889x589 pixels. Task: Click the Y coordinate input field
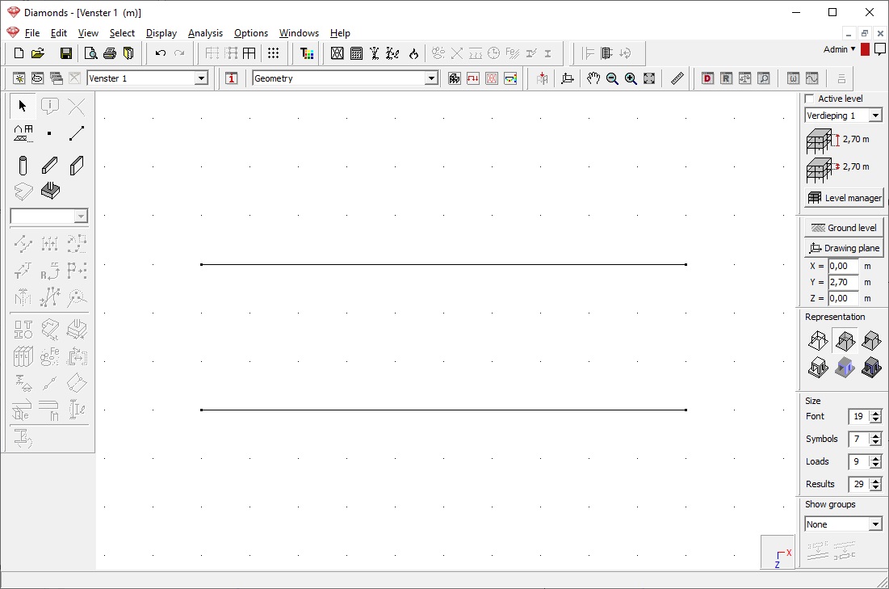point(843,282)
